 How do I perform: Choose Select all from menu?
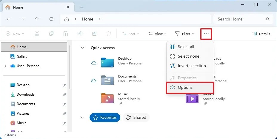(190, 47)
